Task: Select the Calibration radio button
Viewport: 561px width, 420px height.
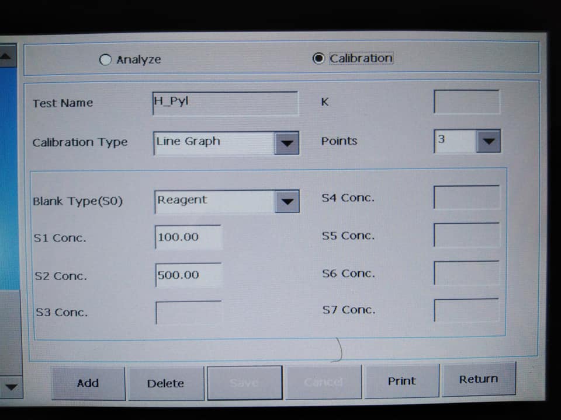Action: coord(318,58)
